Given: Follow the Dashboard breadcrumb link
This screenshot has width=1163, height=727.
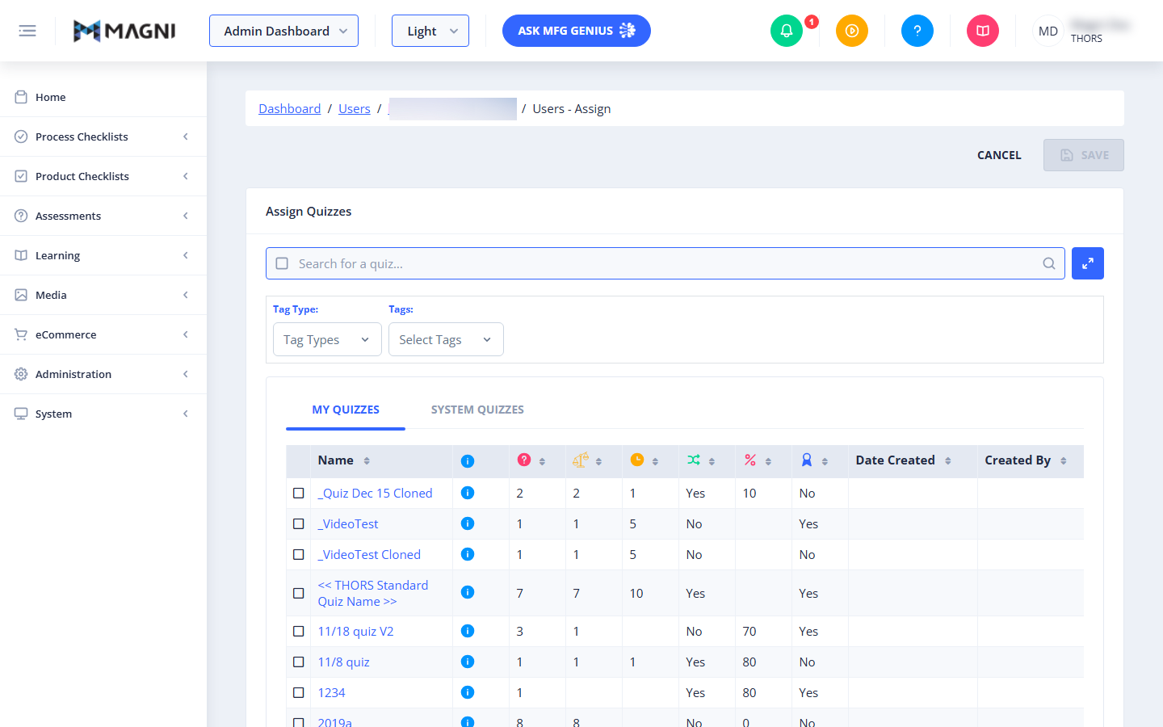Looking at the screenshot, I should pyautogui.click(x=289, y=108).
